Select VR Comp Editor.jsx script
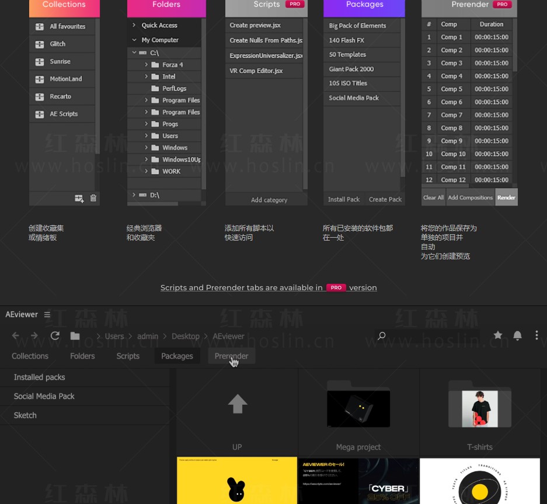This screenshot has width=547, height=504. 264,71
